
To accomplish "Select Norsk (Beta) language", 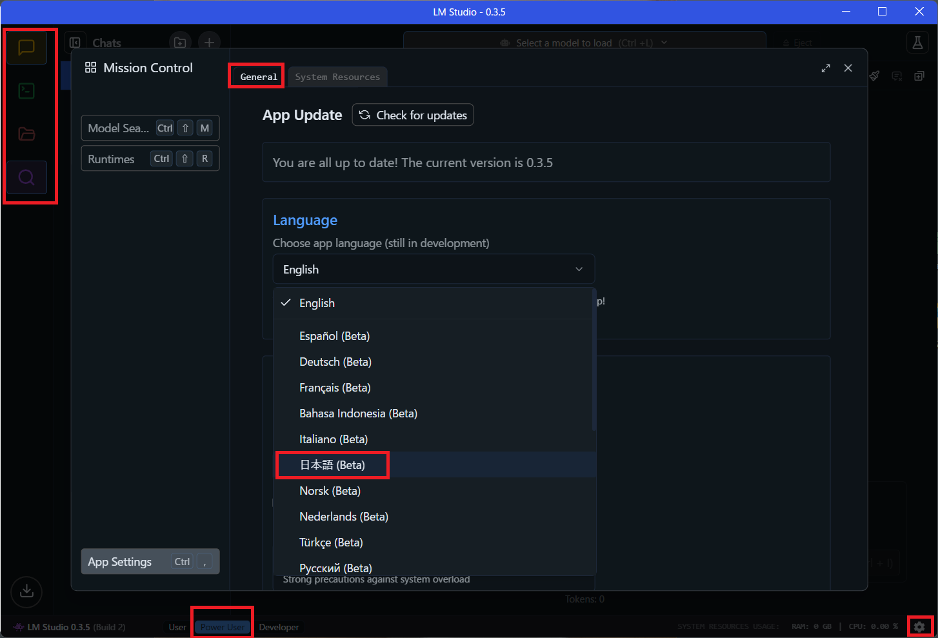I will point(434,491).
